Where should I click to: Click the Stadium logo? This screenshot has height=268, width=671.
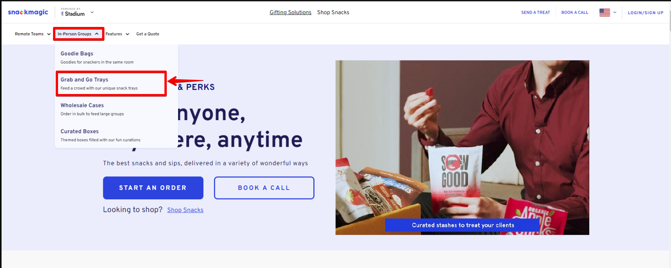(x=72, y=14)
